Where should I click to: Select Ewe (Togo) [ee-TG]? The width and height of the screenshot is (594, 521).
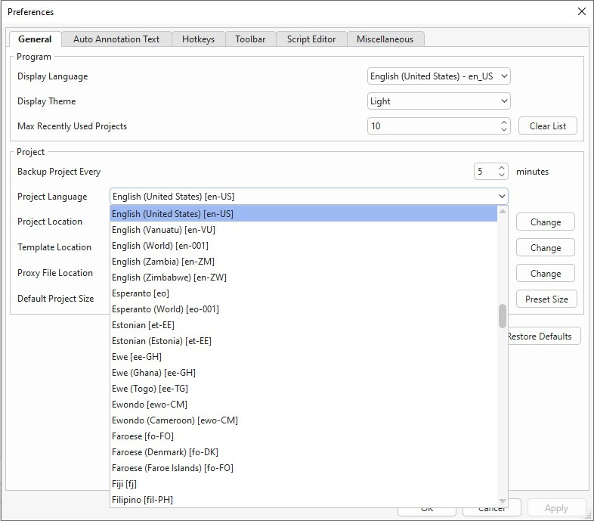click(304, 389)
